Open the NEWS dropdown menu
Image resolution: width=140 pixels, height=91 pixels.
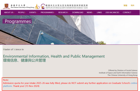90,12
